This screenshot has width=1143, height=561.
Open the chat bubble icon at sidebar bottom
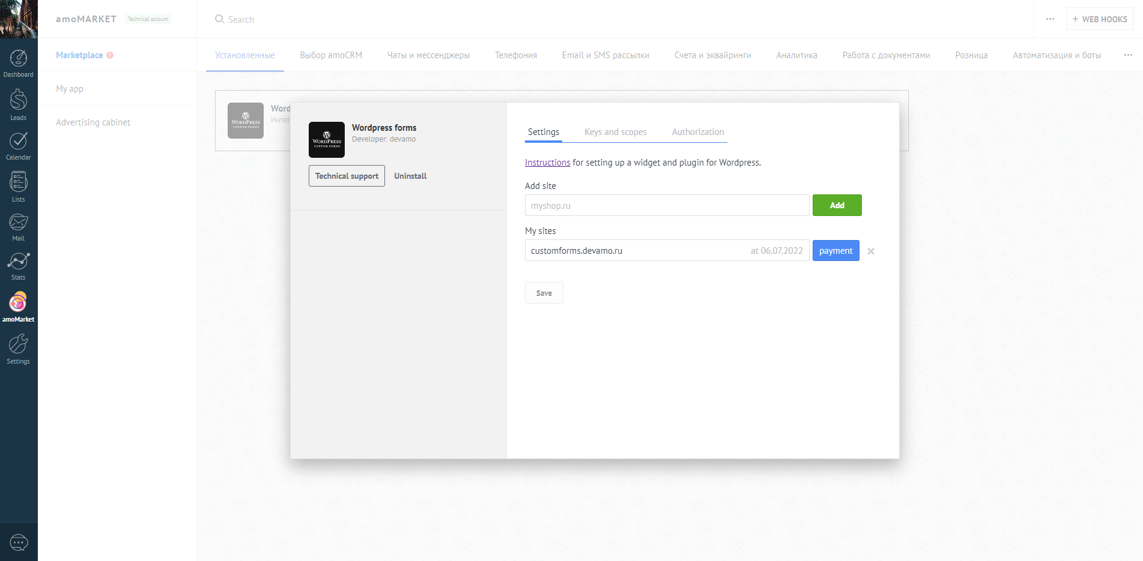(x=19, y=543)
